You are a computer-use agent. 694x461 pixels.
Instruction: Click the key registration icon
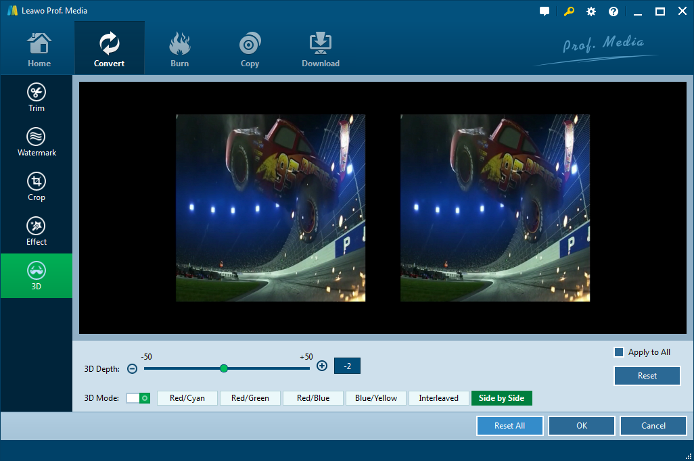(x=569, y=11)
